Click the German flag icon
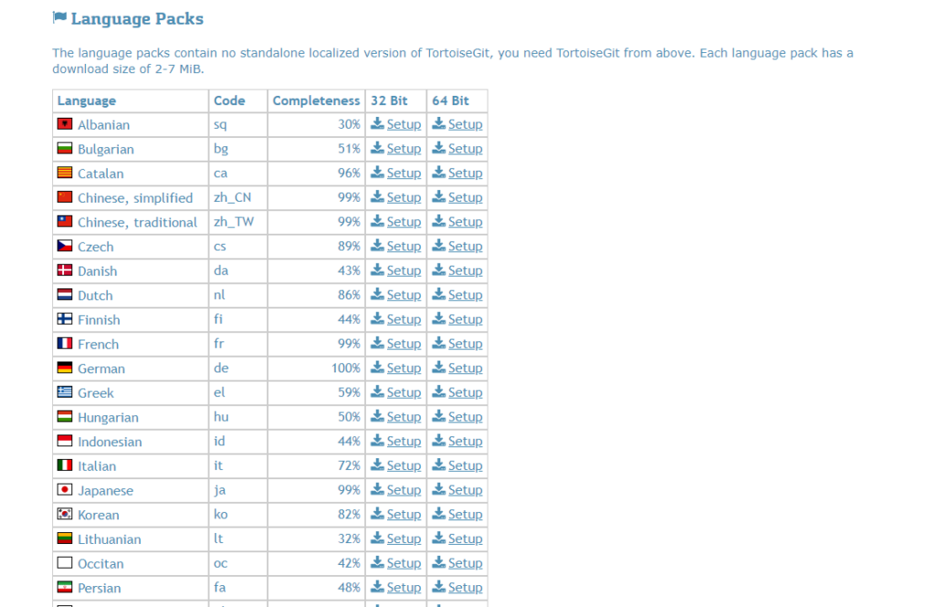The height and width of the screenshot is (607, 935). (x=65, y=368)
